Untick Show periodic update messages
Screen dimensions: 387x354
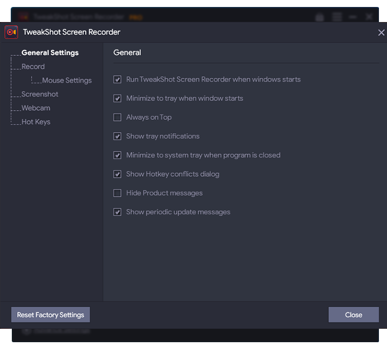[x=117, y=212]
